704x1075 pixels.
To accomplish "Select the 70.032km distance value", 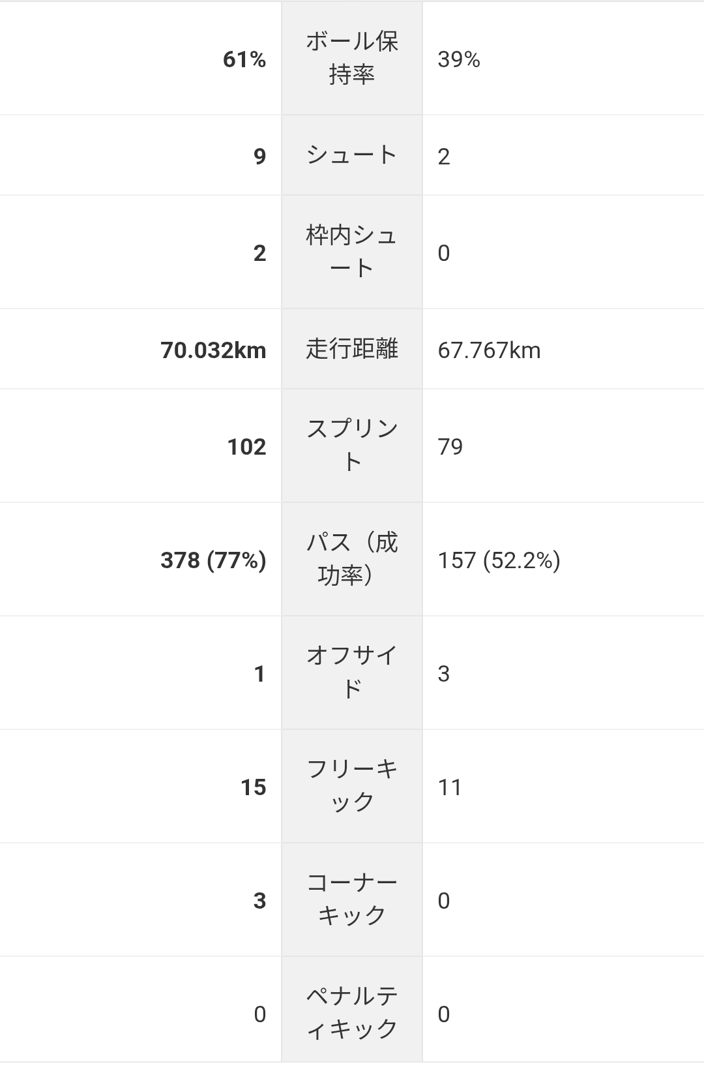I will click(213, 350).
